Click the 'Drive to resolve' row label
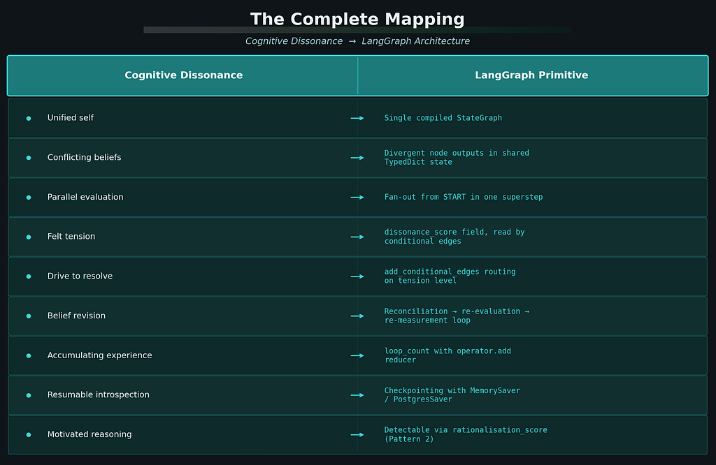Image resolution: width=716 pixels, height=465 pixels. coord(80,276)
